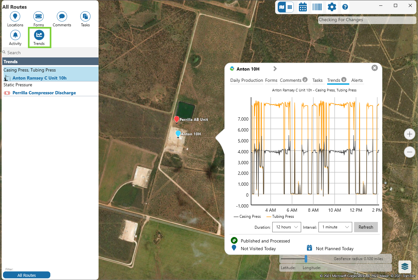Switch to the Daily Production tab
This screenshot has height=280, width=418.
pos(247,81)
